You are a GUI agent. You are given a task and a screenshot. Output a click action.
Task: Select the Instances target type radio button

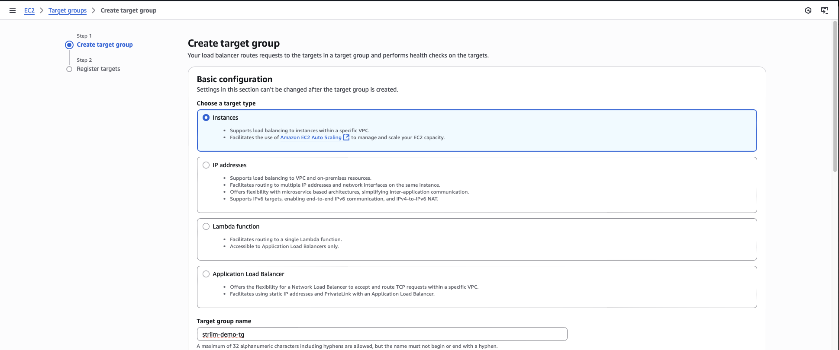[206, 118]
